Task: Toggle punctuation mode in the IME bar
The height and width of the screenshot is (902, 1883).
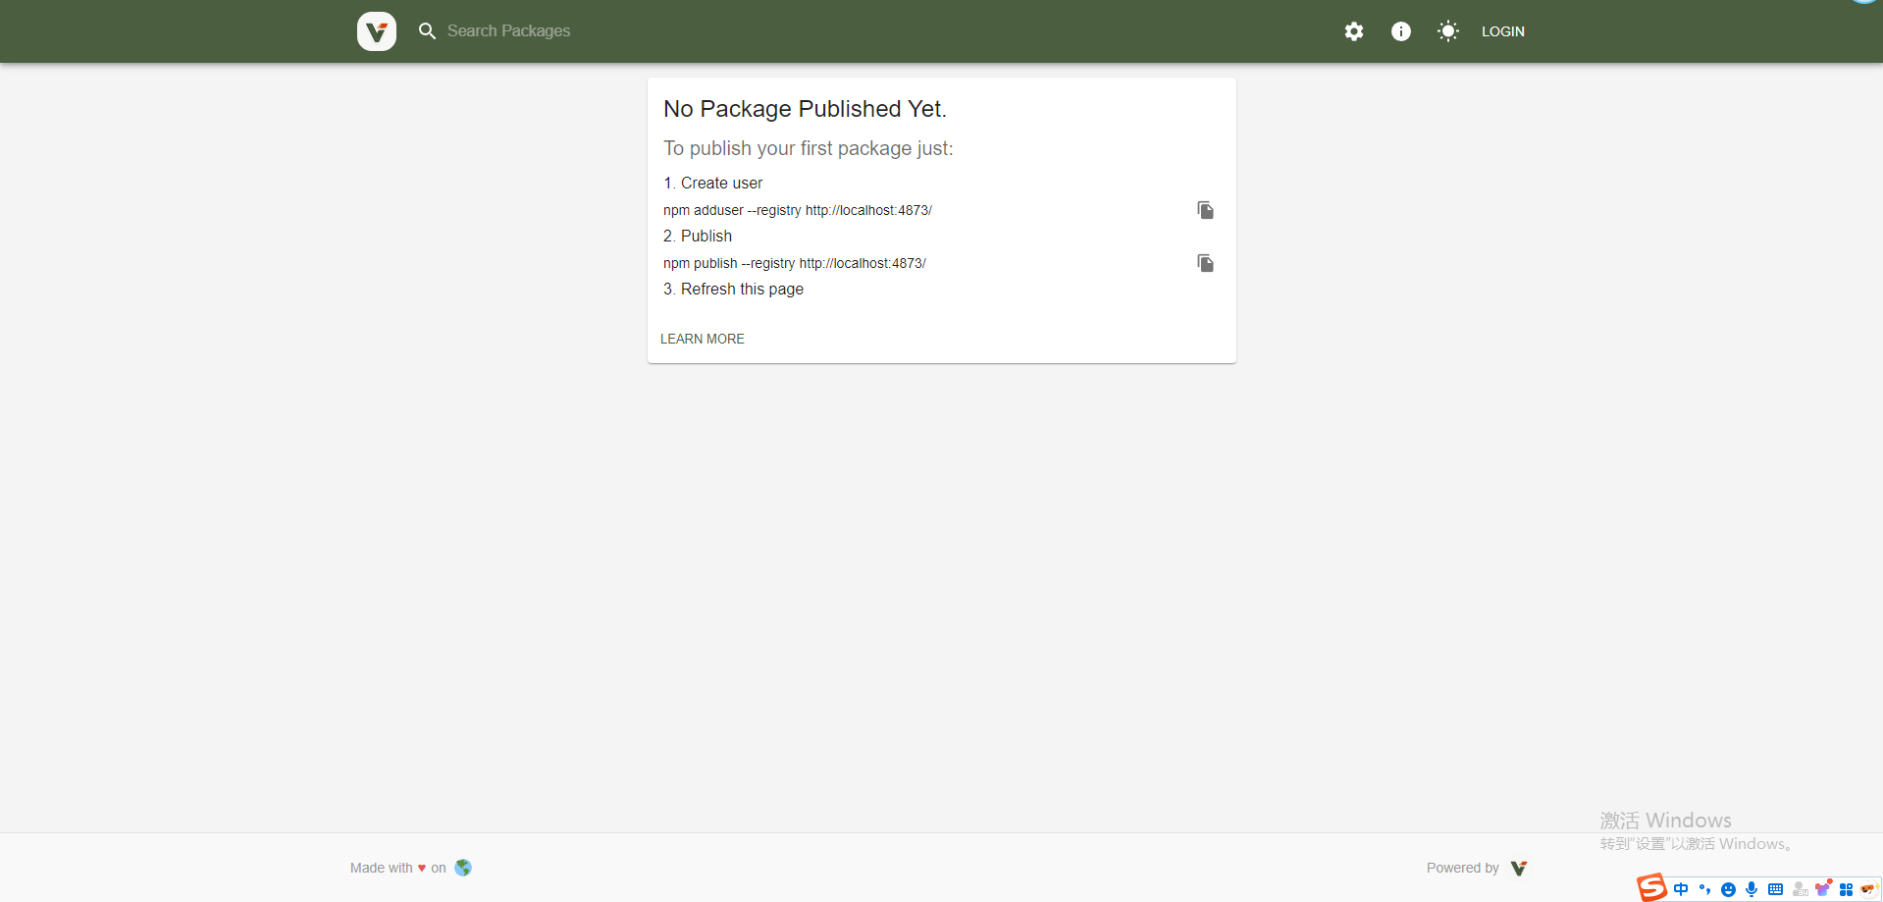Action: pos(1704,889)
